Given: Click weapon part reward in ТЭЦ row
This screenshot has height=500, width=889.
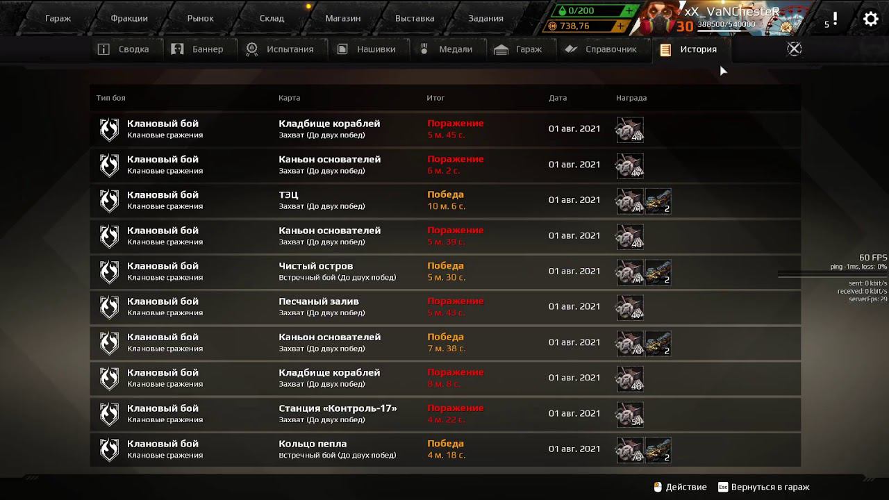Looking at the screenshot, I should (x=658, y=201).
